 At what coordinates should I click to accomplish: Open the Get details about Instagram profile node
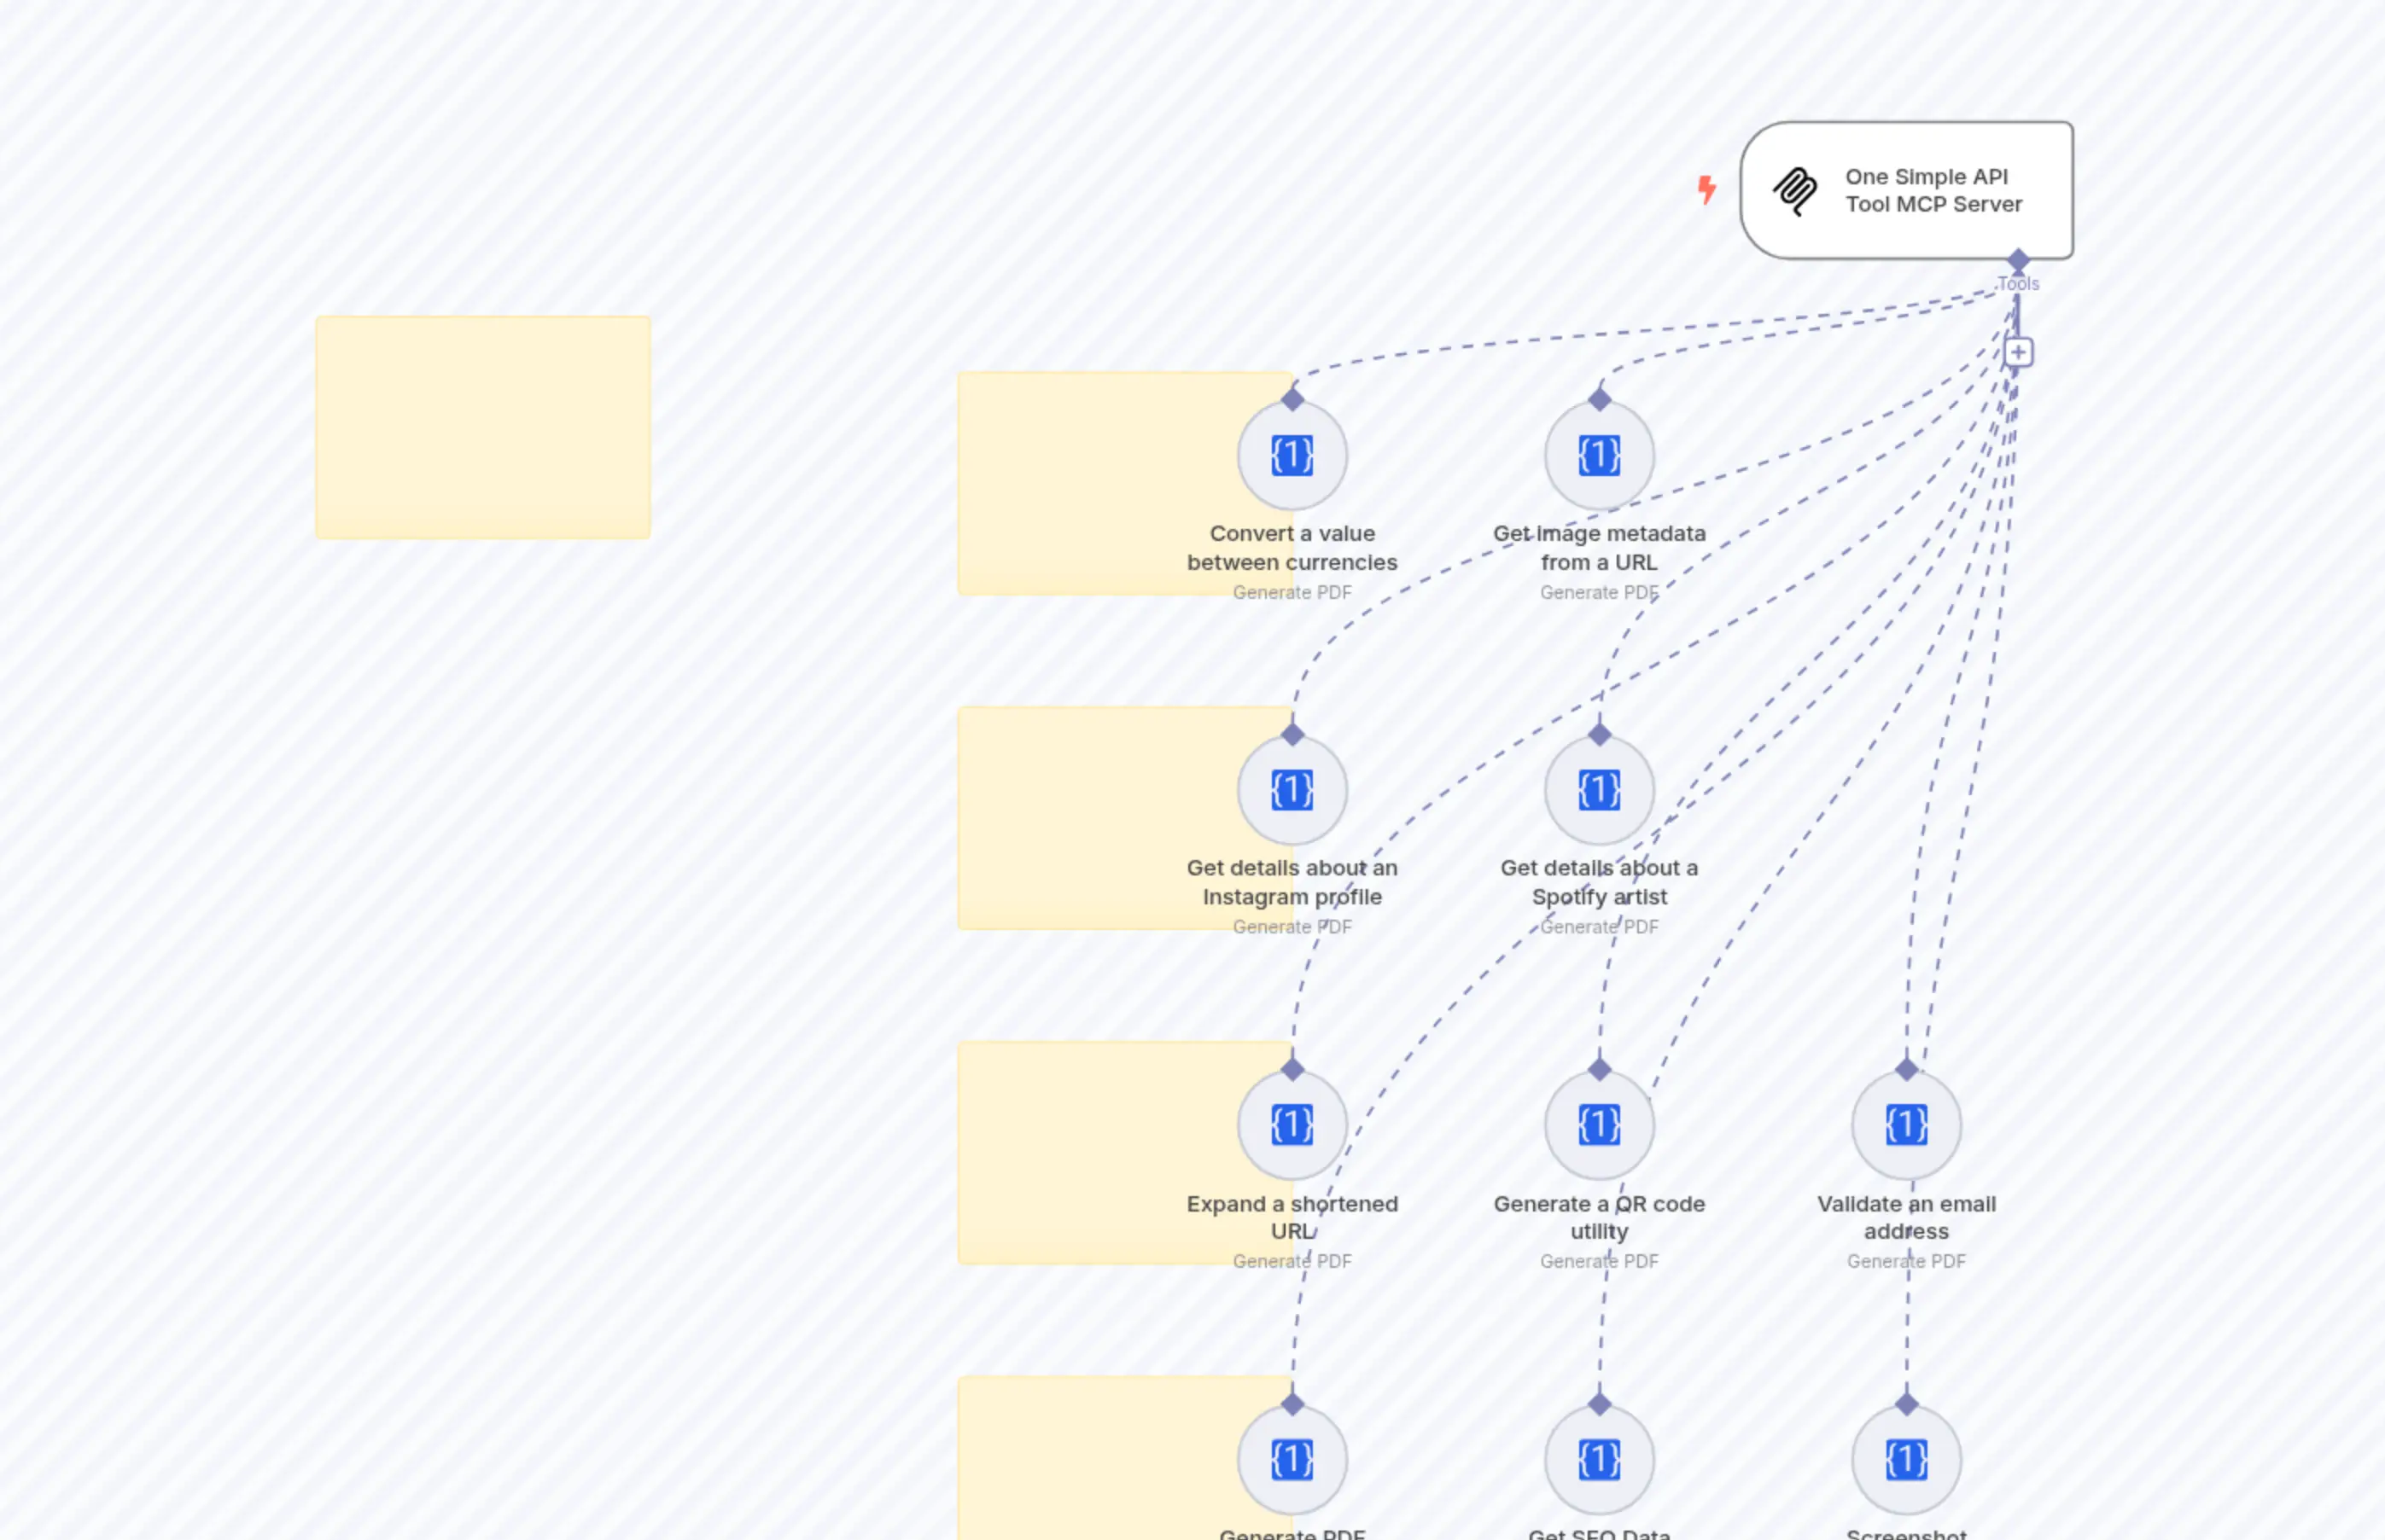click(1292, 790)
